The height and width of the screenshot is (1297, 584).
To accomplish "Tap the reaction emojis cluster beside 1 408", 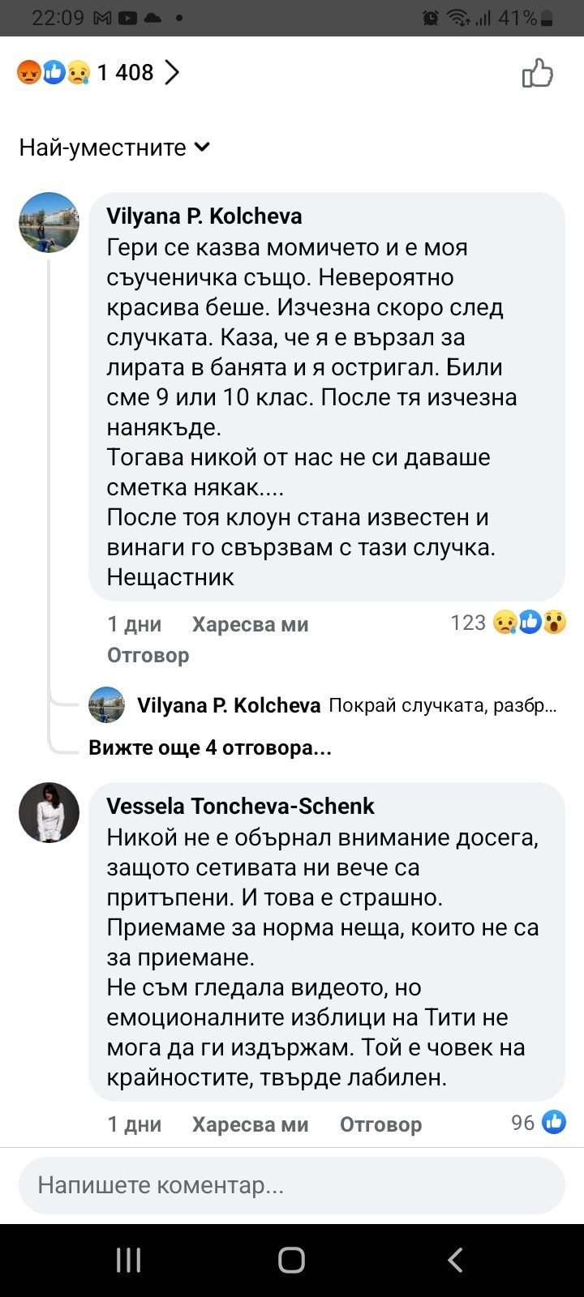I will (53, 73).
